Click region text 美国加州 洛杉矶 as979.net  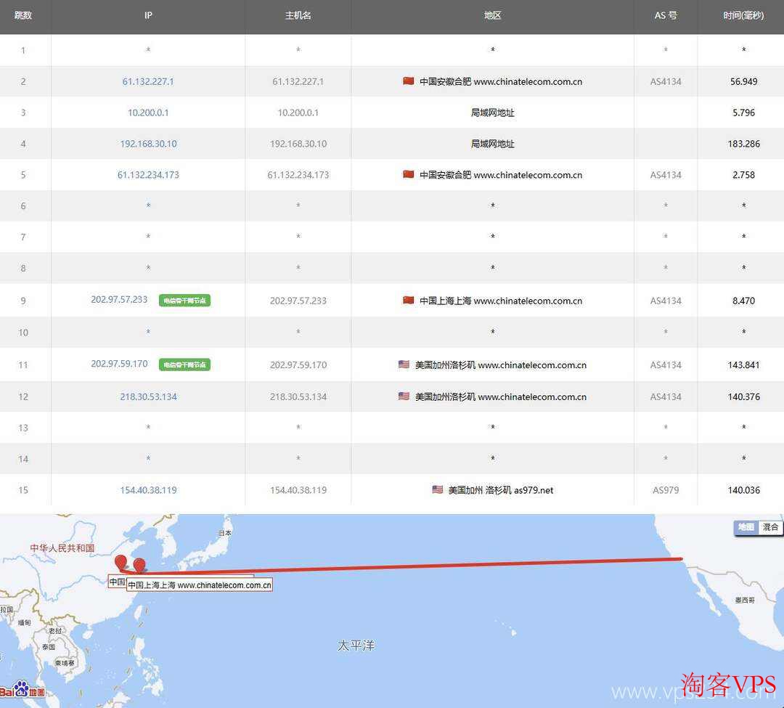pos(500,490)
